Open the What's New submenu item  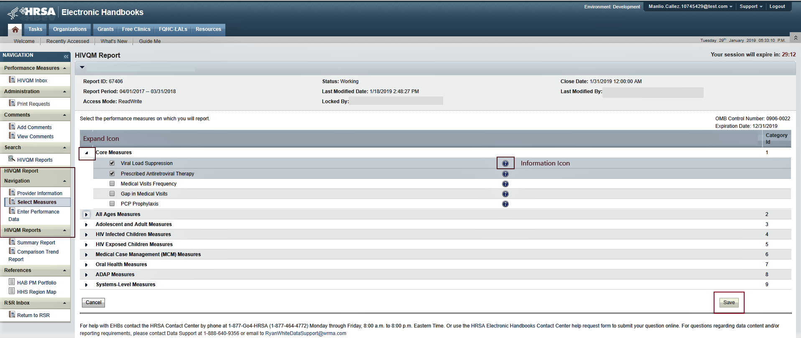tap(114, 41)
